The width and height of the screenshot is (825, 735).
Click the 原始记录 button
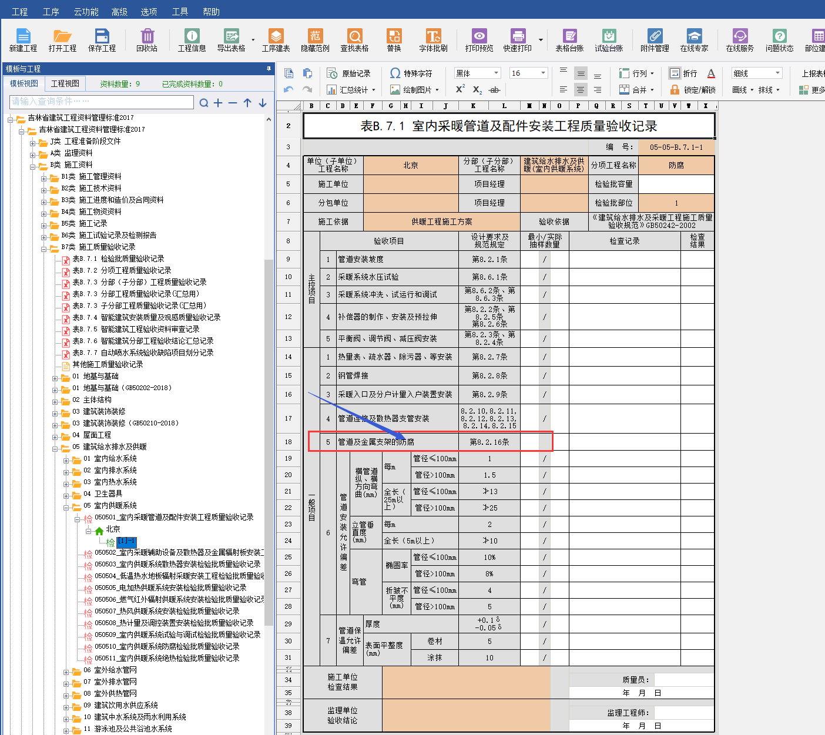349,73
